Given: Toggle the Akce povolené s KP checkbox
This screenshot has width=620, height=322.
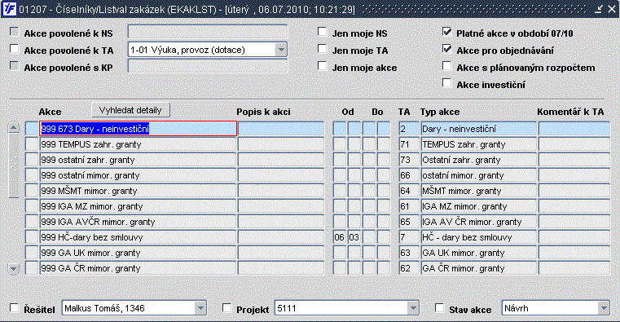Looking at the screenshot, I should point(14,66).
